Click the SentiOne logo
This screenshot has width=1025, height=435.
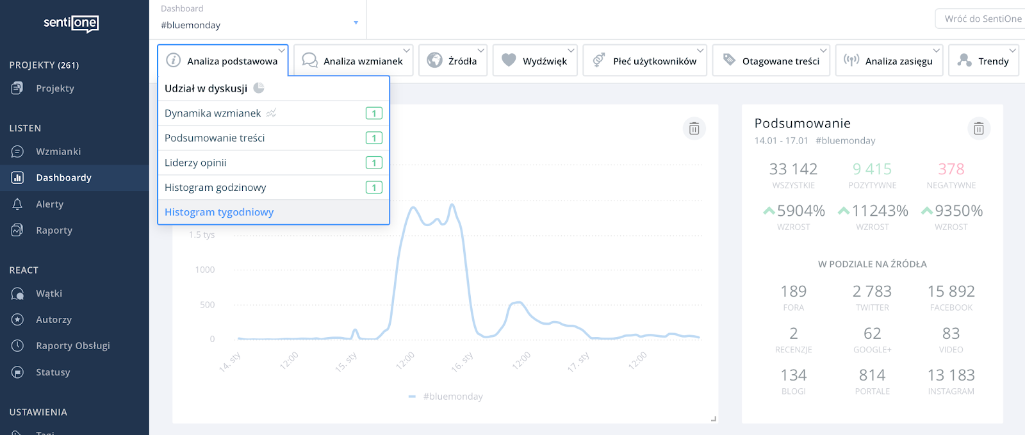(71, 24)
